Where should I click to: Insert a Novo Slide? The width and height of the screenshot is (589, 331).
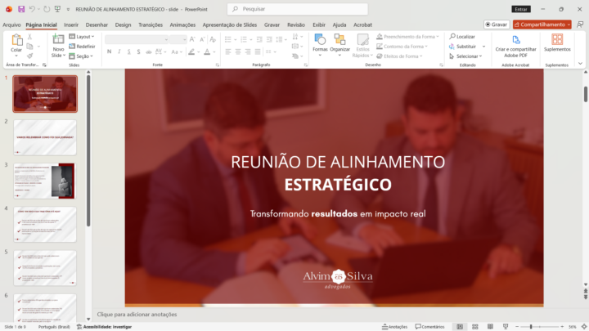tap(58, 42)
